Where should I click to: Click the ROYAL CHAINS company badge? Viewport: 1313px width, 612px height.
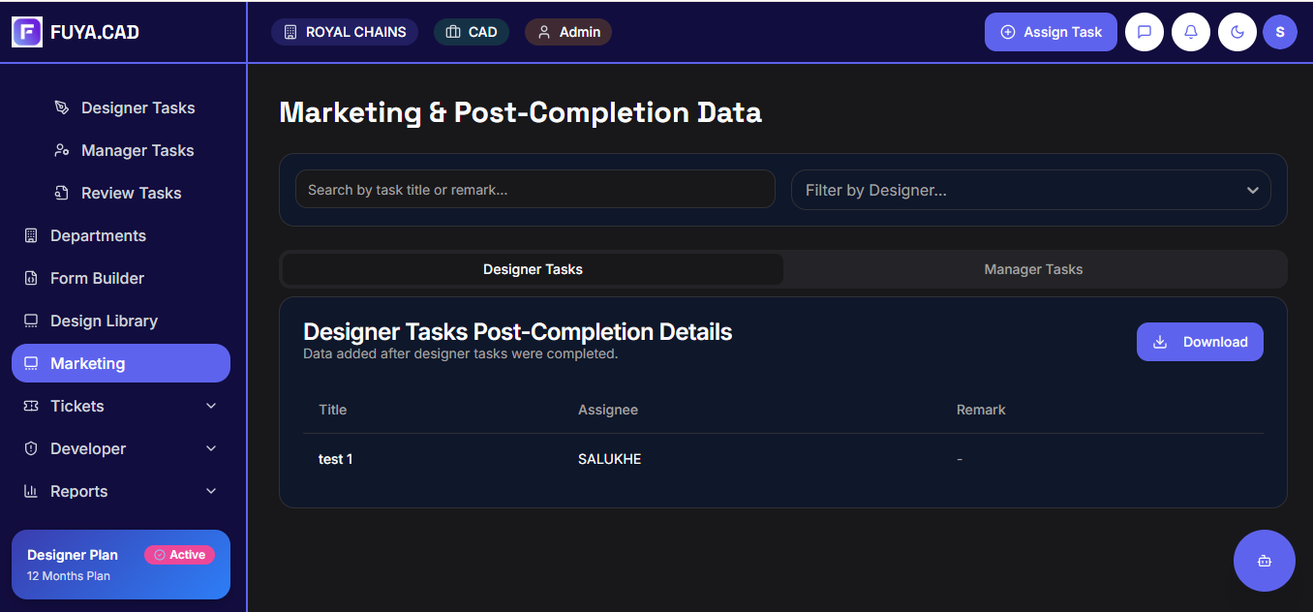[x=345, y=32]
